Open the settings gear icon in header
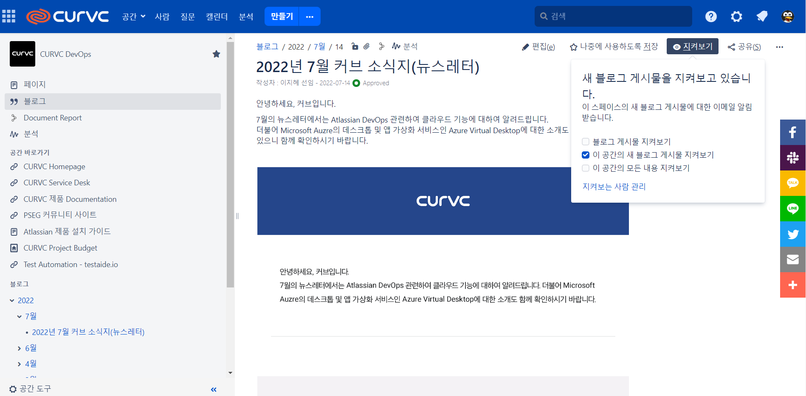806x396 pixels. tap(736, 17)
